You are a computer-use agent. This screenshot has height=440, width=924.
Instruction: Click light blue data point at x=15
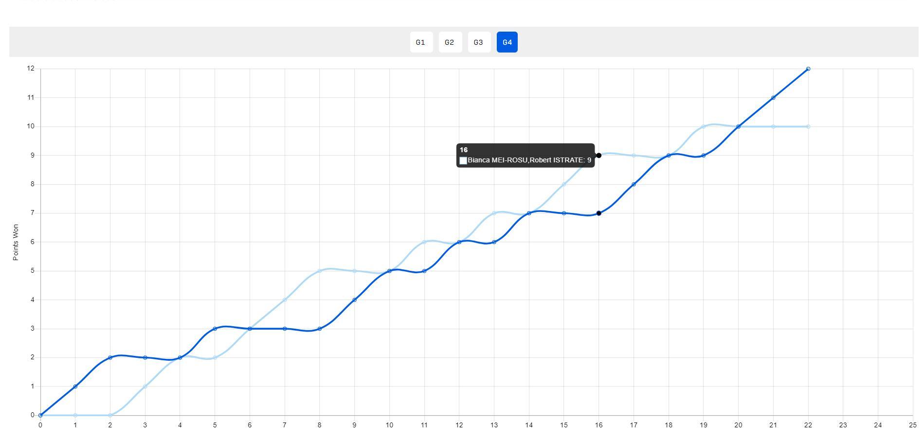[564, 184]
